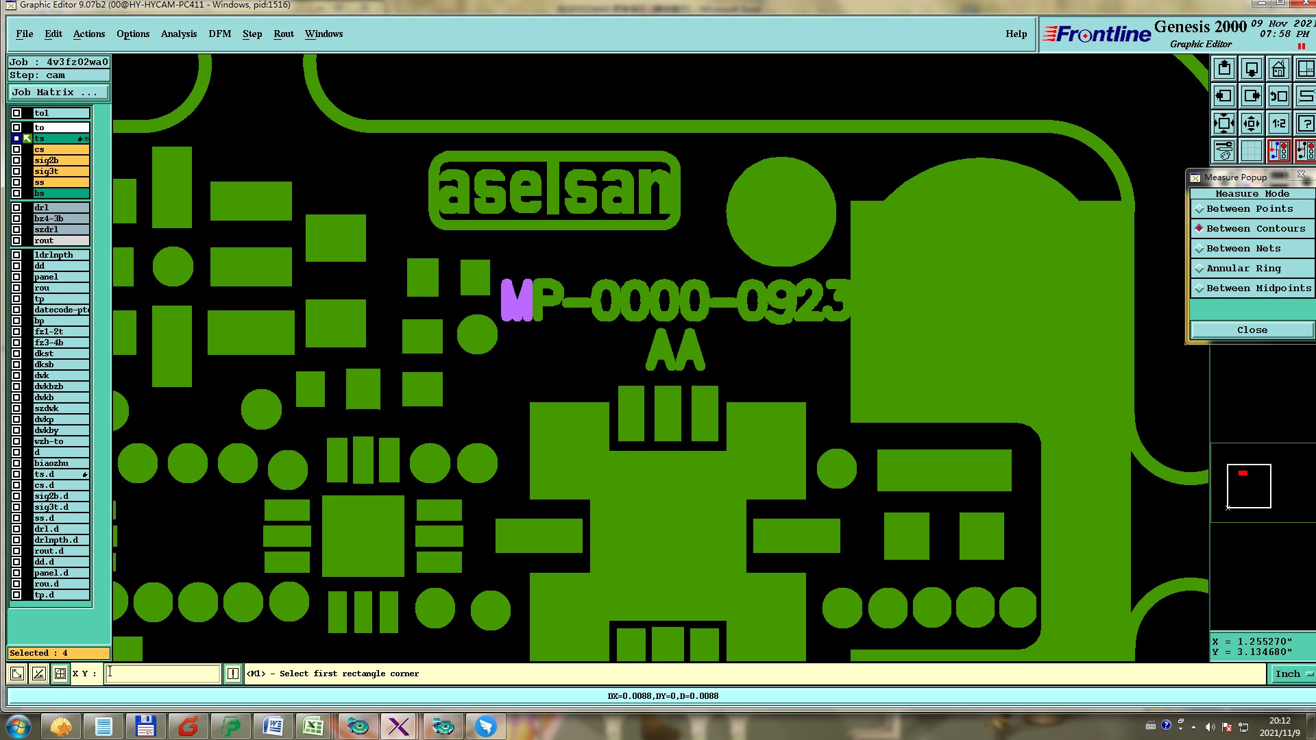This screenshot has height=740, width=1316.
Task: Toggle checkbox for layer panel
Action: click(16, 277)
